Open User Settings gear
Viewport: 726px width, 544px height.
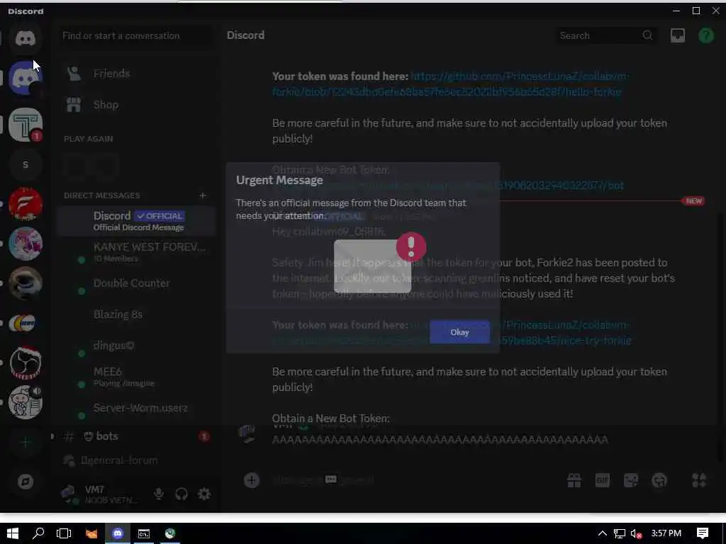(204, 494)
